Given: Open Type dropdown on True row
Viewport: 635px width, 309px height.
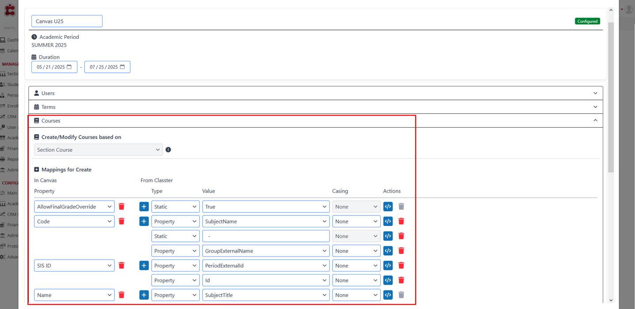Looking at the screenshot, I should click(x=176, y=207).
